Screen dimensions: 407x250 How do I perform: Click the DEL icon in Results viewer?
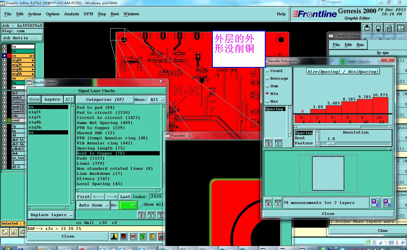coord(141,214)
